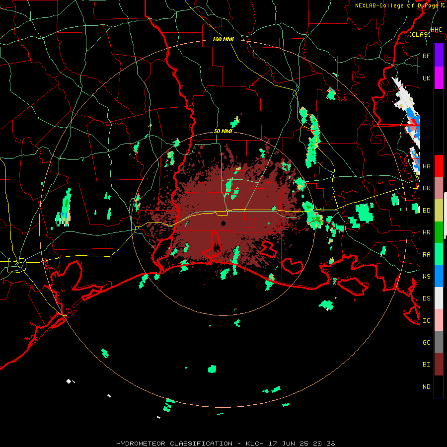Click the 50 NMI range ring label
Screen dimensions: 447x447
[223, 131]
